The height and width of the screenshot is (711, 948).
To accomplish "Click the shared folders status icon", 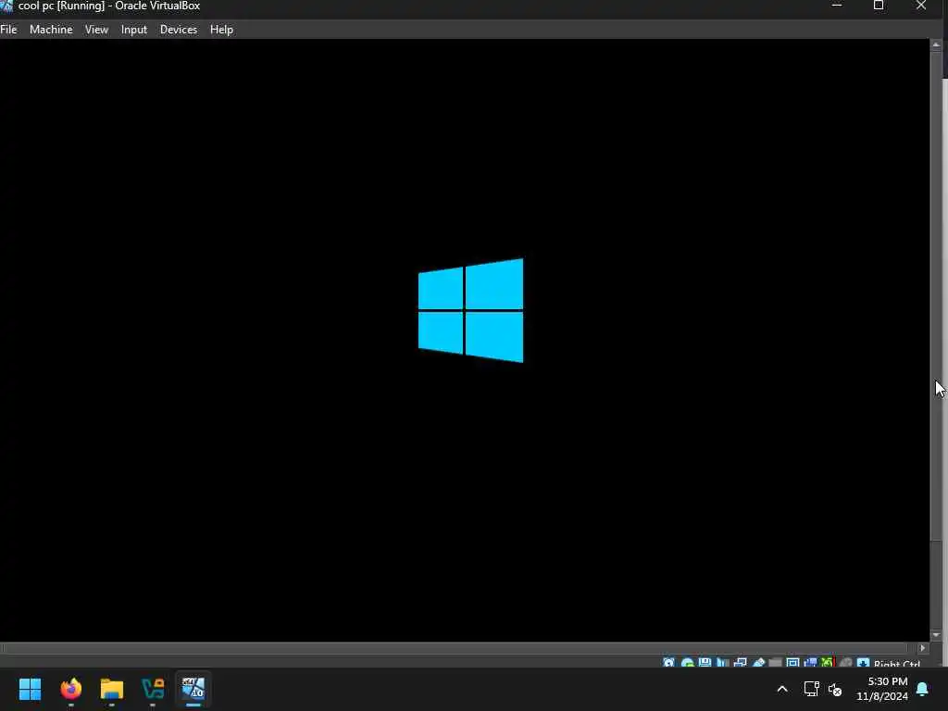I will (x=775, y=663).
